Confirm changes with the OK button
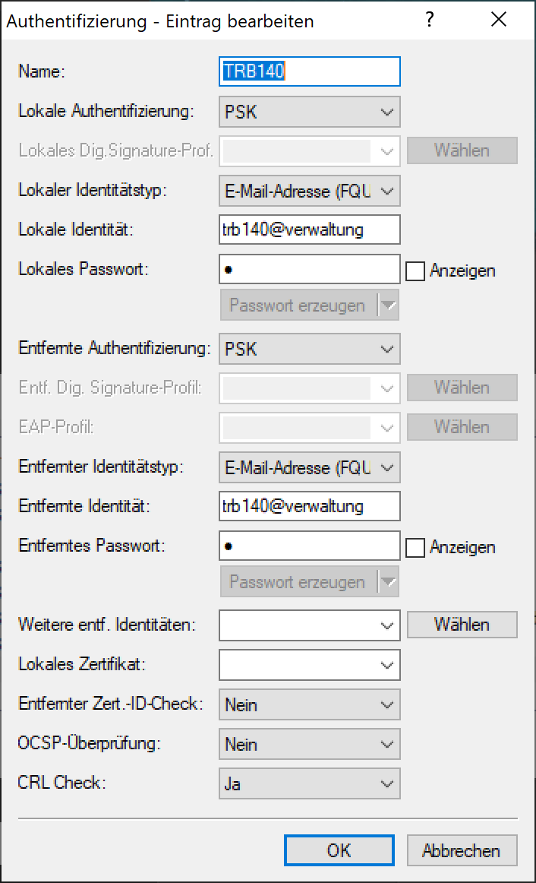The height and width of the screenshot is (883, 536). tap(339, 850)
